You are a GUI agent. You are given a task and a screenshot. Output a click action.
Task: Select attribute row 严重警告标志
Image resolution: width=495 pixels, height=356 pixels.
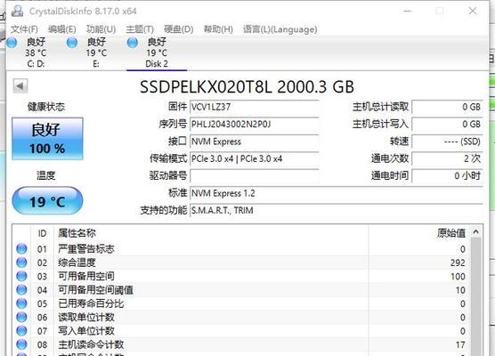click(241, 249)
